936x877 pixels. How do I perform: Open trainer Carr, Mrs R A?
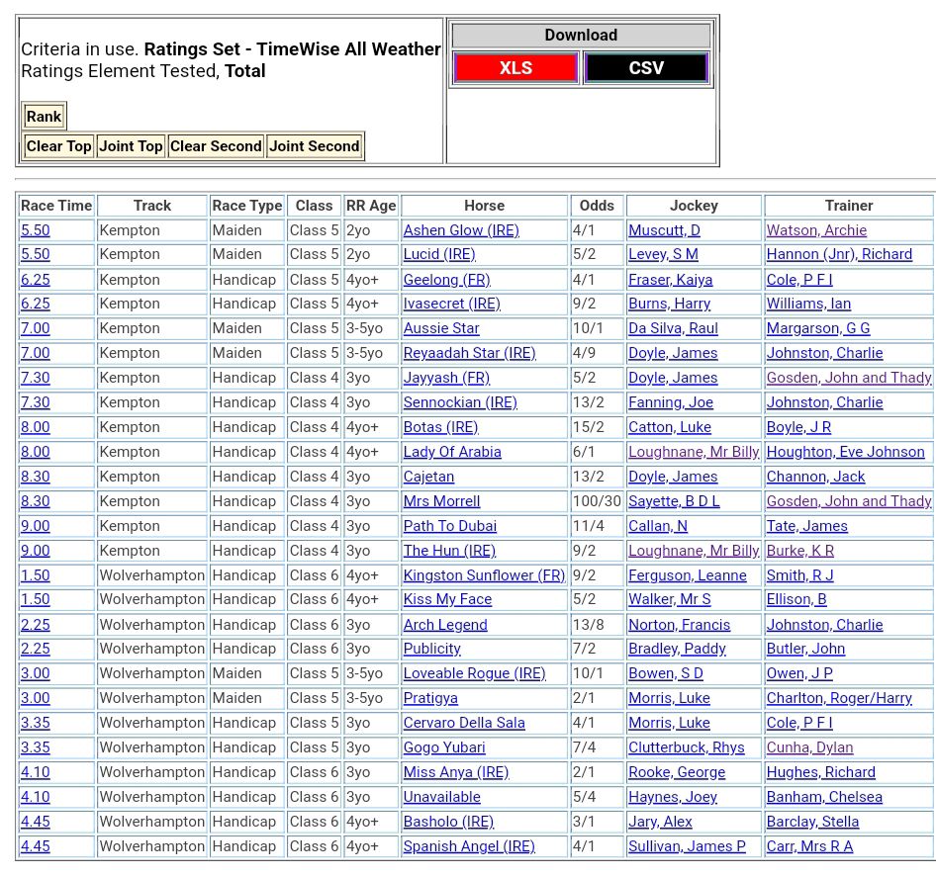point(809,846)
